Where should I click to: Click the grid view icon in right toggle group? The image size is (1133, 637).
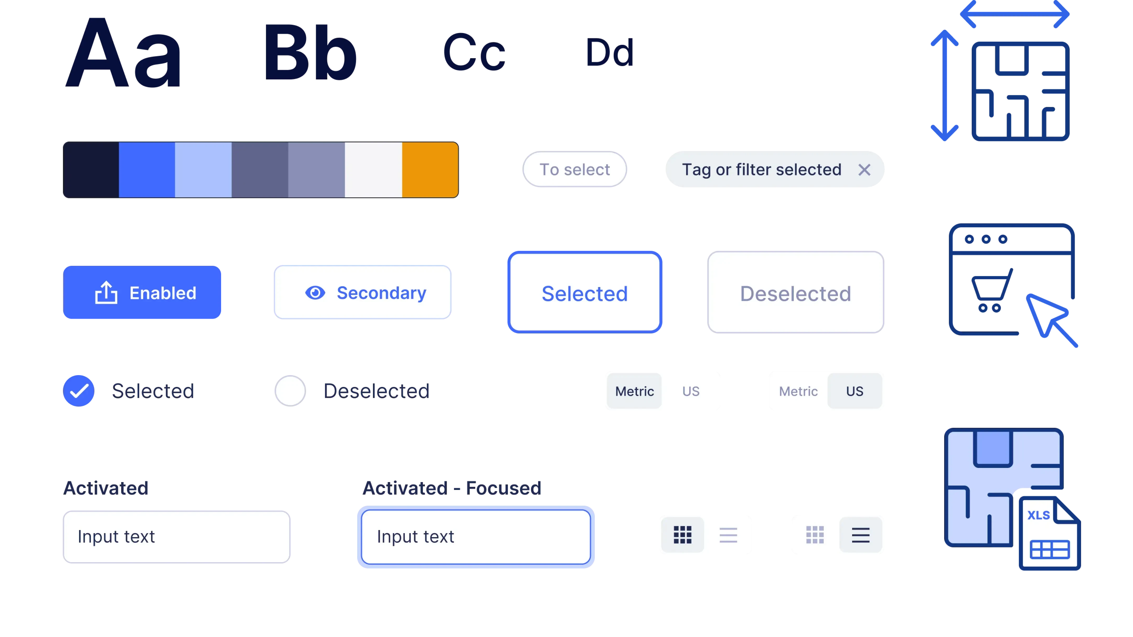coord(815,535)
